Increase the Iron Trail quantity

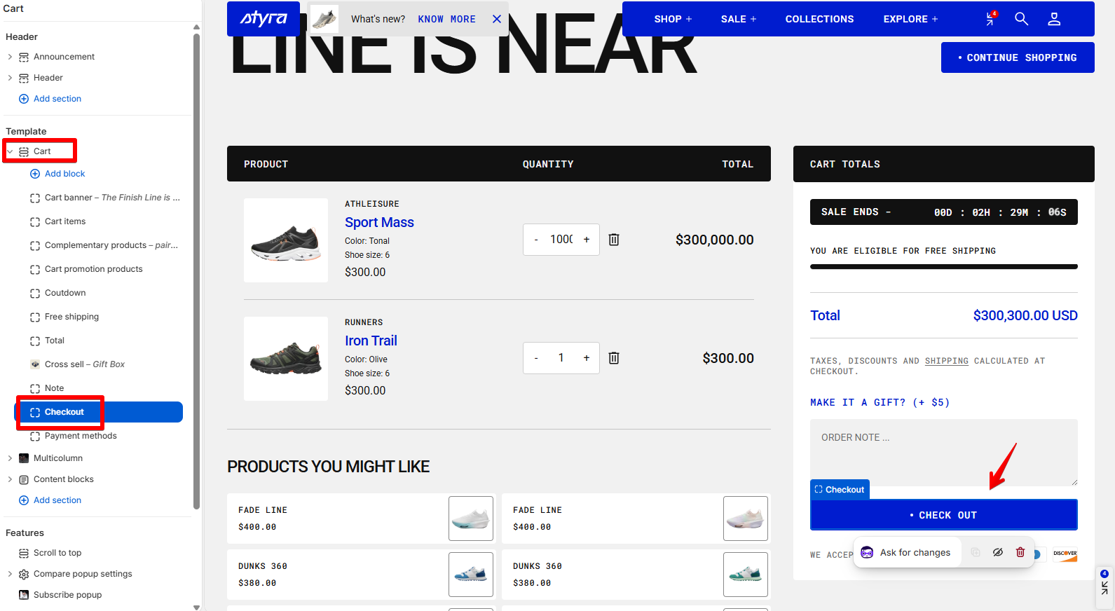click(587, 358)
